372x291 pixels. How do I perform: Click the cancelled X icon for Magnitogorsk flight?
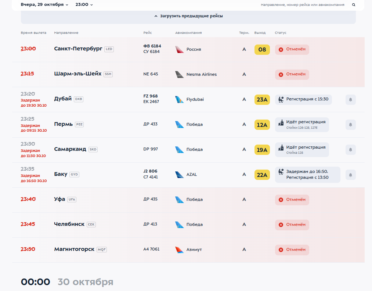(x=281, y=250)
